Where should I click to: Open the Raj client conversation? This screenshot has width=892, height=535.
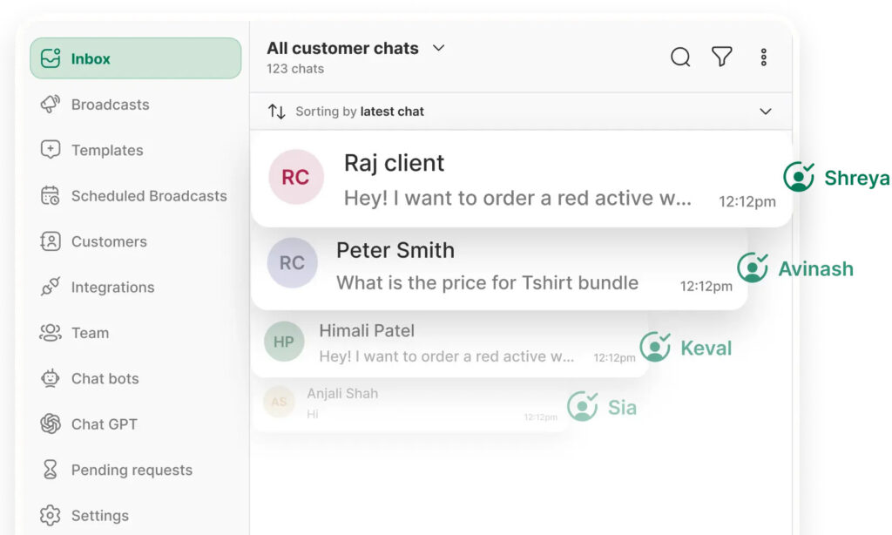[x=520, y=179]
